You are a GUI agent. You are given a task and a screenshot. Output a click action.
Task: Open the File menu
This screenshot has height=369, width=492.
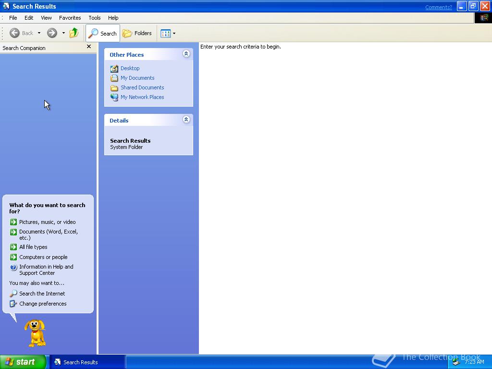coord(13,18)
